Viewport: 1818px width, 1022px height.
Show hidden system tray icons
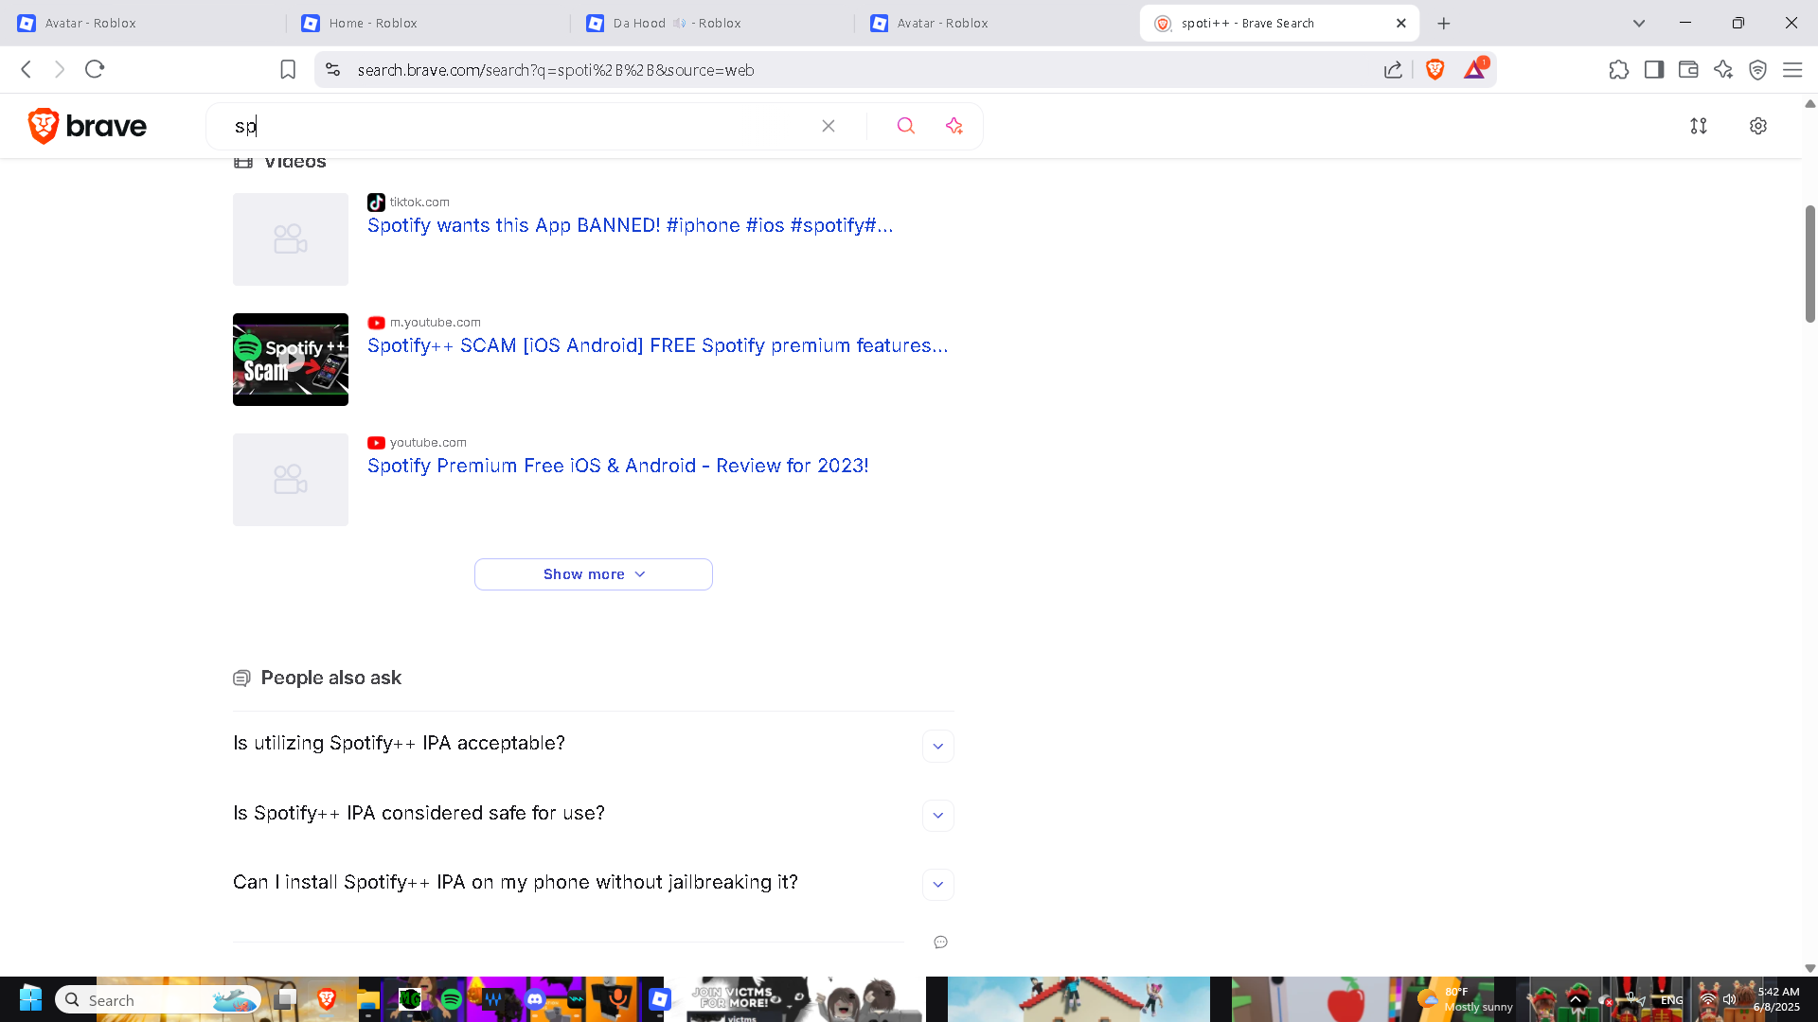click(1577, 999)
